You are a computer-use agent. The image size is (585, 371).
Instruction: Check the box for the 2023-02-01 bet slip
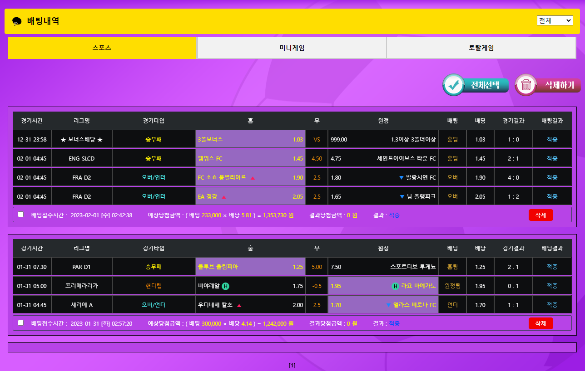click(x=21, y=215)
